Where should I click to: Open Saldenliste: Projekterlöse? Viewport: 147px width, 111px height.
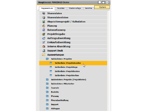point(73,75)
